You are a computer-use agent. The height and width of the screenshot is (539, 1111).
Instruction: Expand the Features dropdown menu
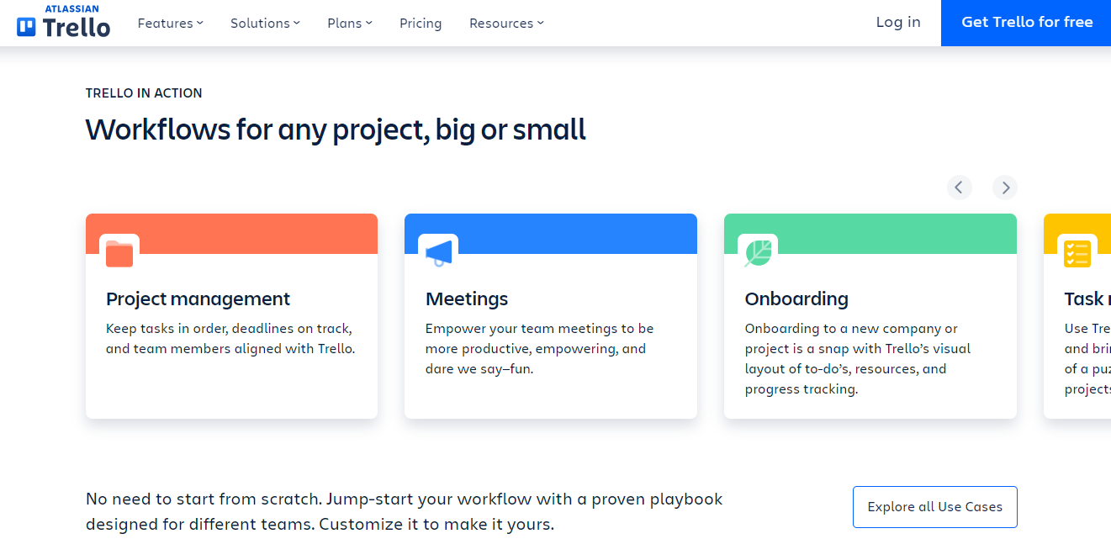[x=170, y=24]
